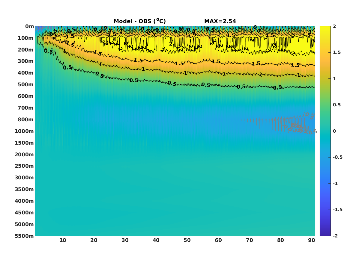Click the x-axis tick label '50'
The width and height of the screenshot is (350, 262).
click(x=187, y=240)
